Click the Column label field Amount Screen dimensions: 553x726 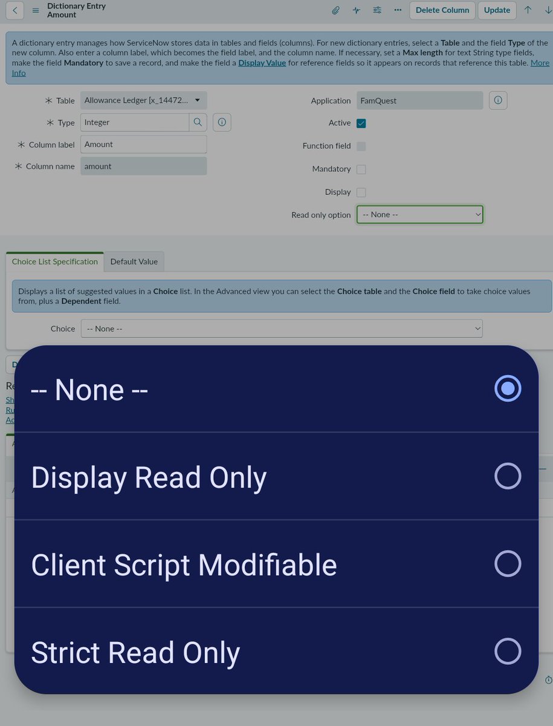pyautogui.click(x=144, y=144)
